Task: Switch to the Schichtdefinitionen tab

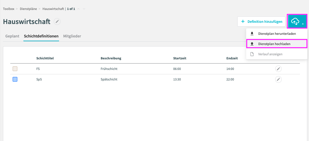Action: [41, 36]
